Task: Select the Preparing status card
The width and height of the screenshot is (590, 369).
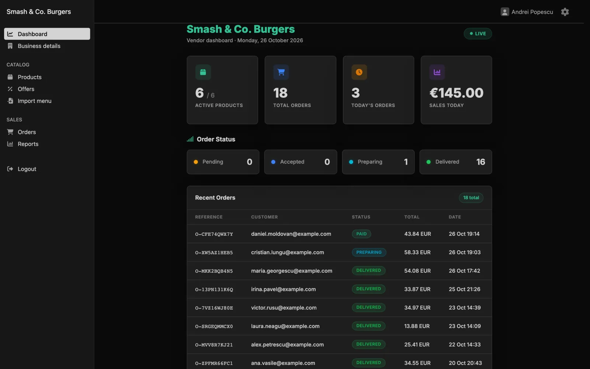Action: [x=378, y=162]
